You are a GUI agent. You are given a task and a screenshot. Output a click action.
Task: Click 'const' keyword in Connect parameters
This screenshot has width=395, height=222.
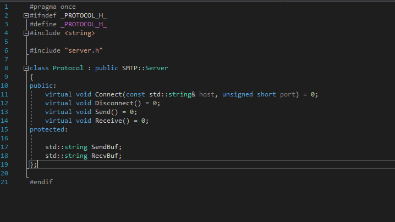click(135, 94)
